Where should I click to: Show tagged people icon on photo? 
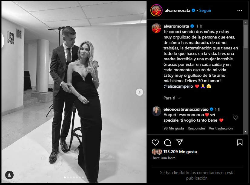pyautogui.click(x=10, y=175)
